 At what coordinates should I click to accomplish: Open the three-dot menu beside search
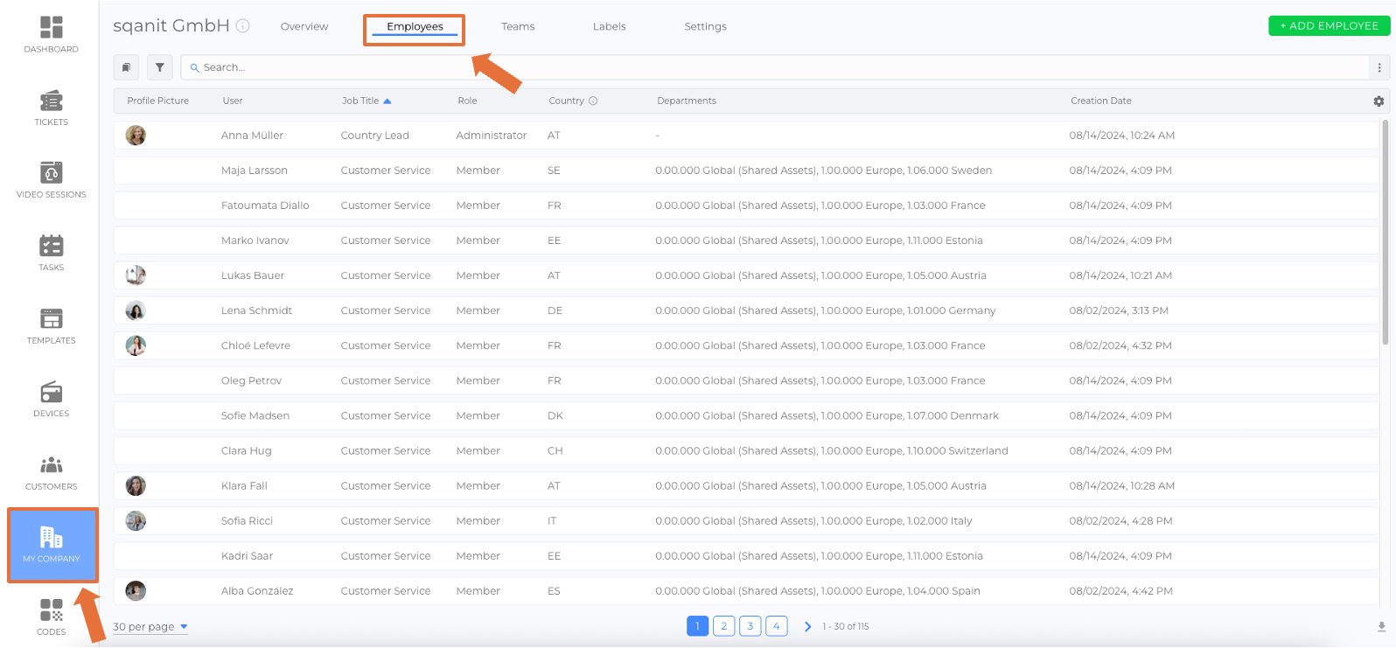tap(1379, 67)
